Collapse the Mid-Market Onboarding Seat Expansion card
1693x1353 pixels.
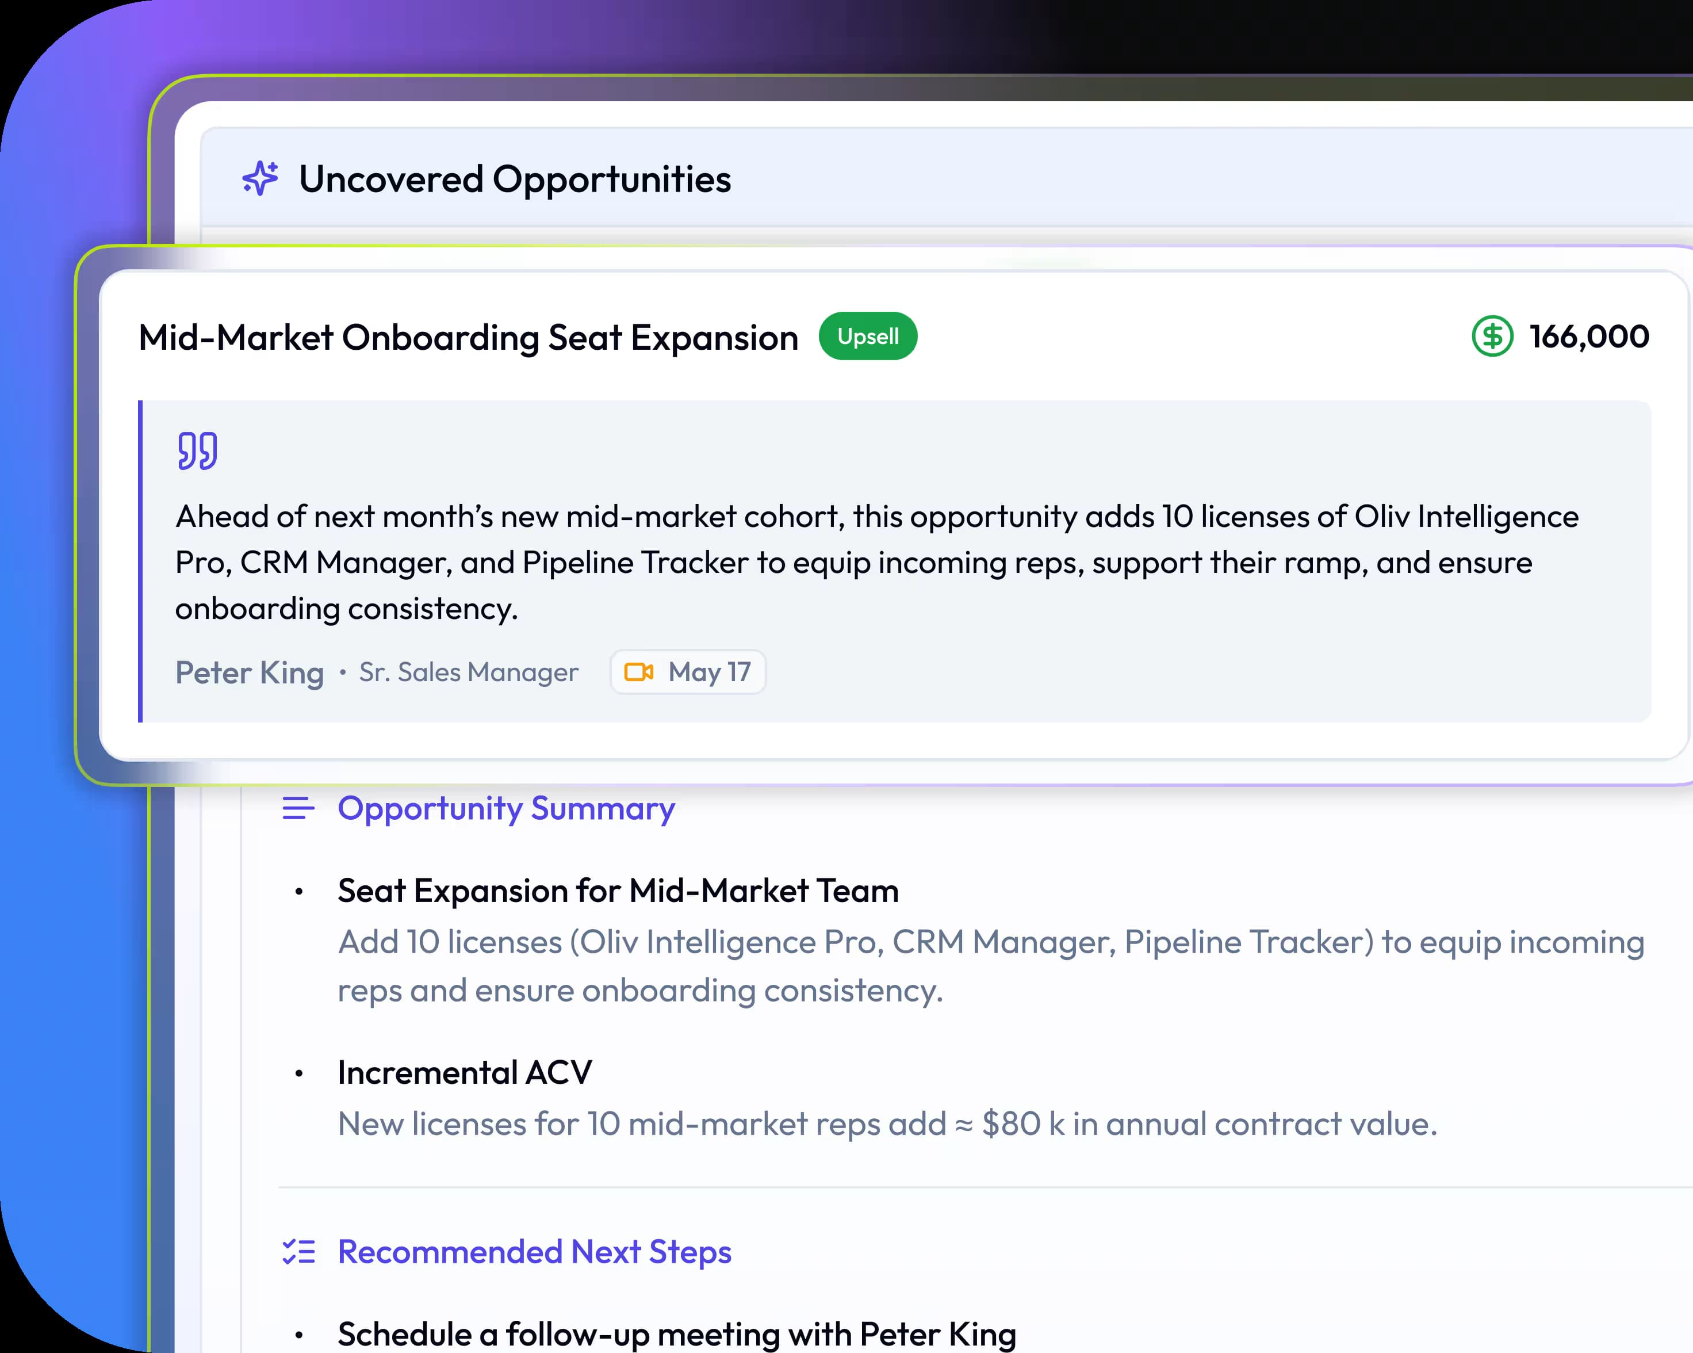click(469, 338)
